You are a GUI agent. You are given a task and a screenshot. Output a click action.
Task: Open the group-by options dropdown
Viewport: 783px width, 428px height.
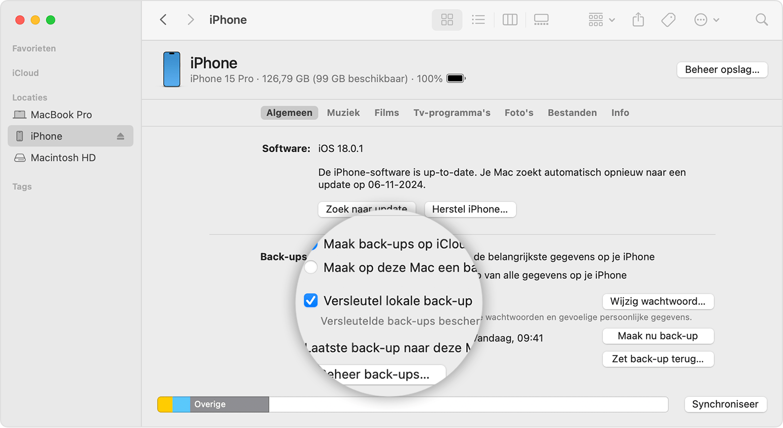click(601, 20)
